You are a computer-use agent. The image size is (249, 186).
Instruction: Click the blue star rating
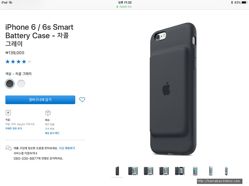coord(18,62)
